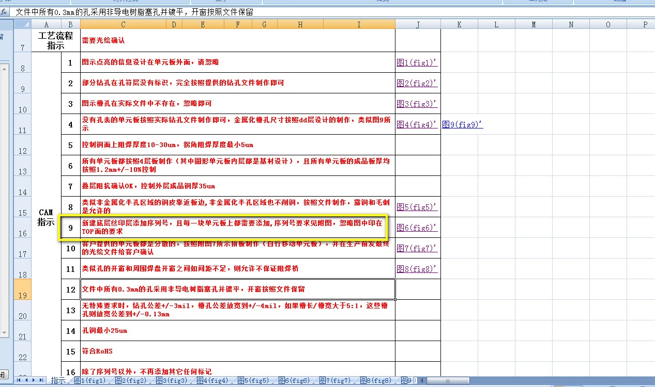This screenshot has height=387, width=655.
Task: Click the fx insert function icon
Action: (x=4, y=12)
